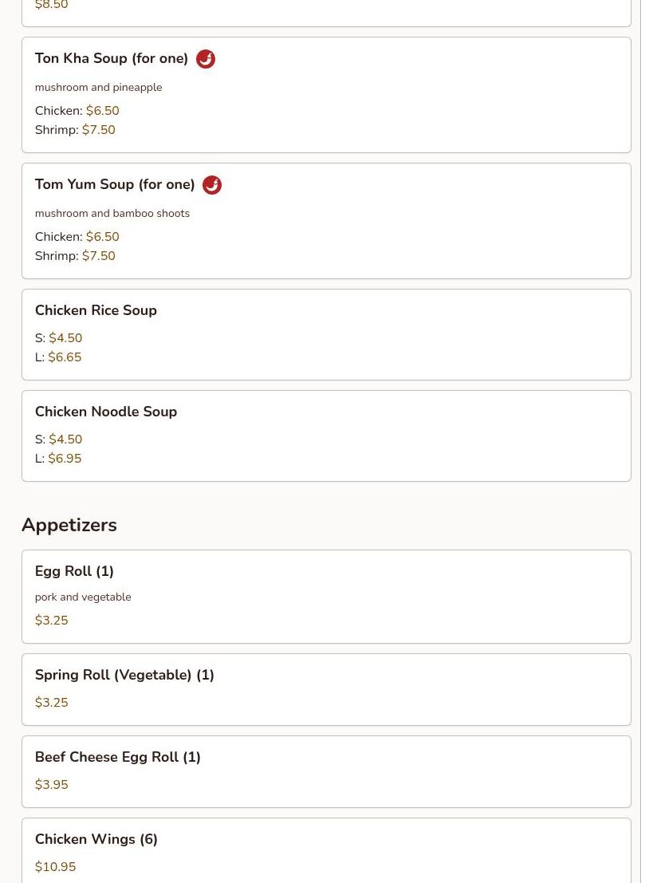
Task: Click the Appetizers section heading
Action: pyautogui.click(x=69, y=526)
